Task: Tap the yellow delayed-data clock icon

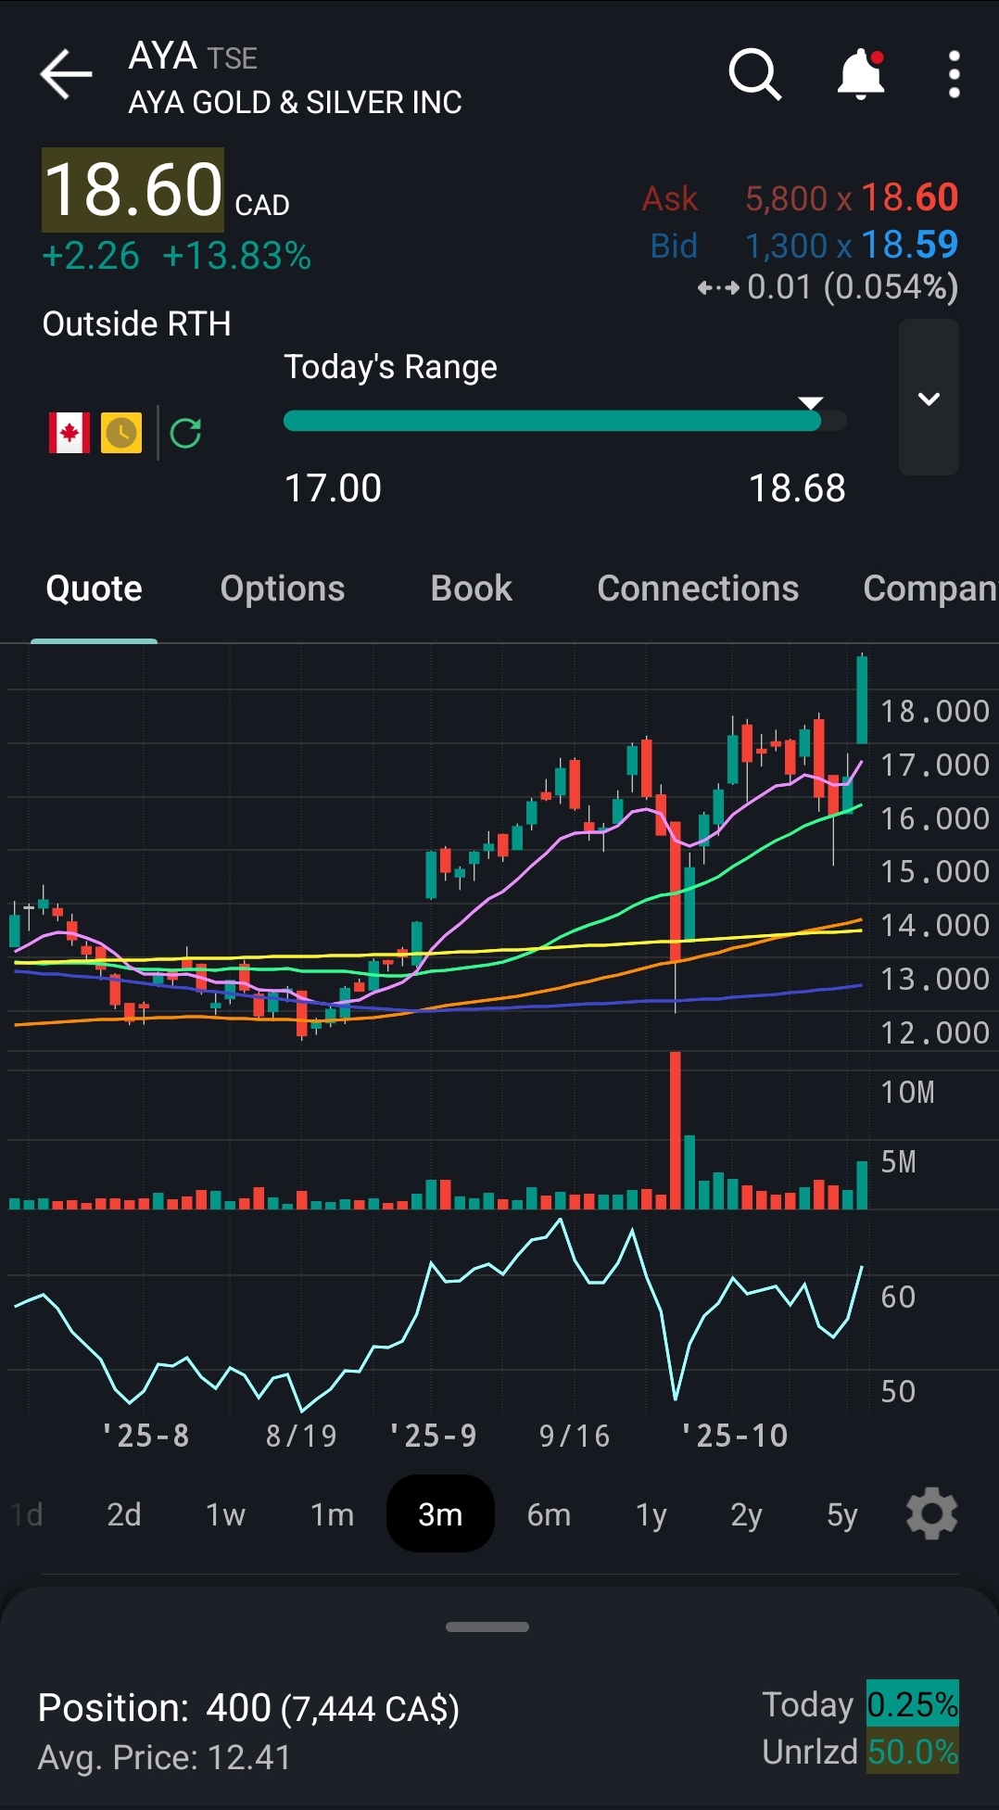Action: point(121,433)
